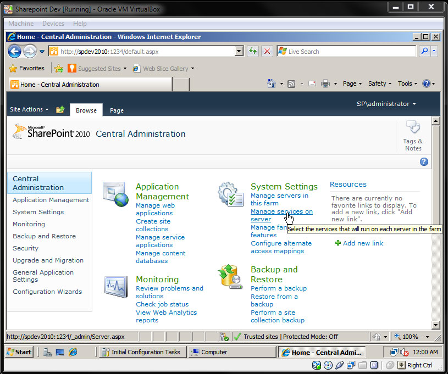This screenshot has height=374, width=448.
Task: Click the Read Mail toolbar icon
Action: (312, 83)
